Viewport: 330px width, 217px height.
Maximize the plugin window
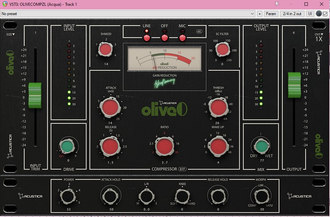coord(306,4)
